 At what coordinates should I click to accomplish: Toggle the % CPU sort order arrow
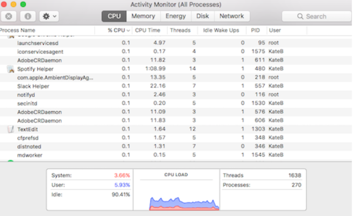pyautogui.click(x=128, y=30)
